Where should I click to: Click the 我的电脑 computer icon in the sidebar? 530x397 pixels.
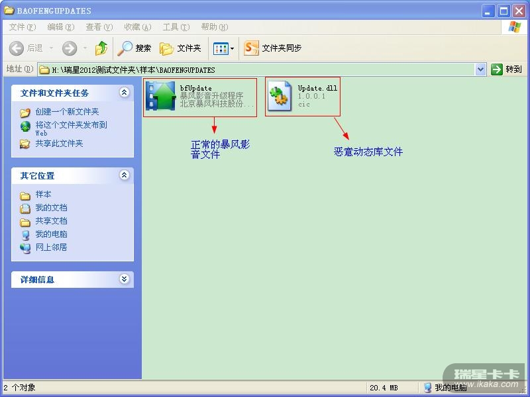point(25,235)
